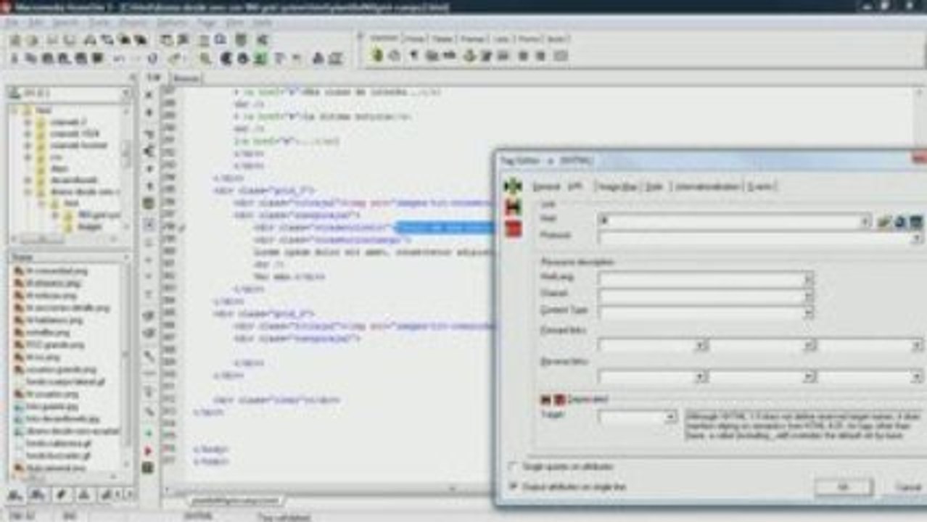Click the first resource tab icon at bottom left
This screenshot has height=522, width=927.
click(x=15, y=495)
